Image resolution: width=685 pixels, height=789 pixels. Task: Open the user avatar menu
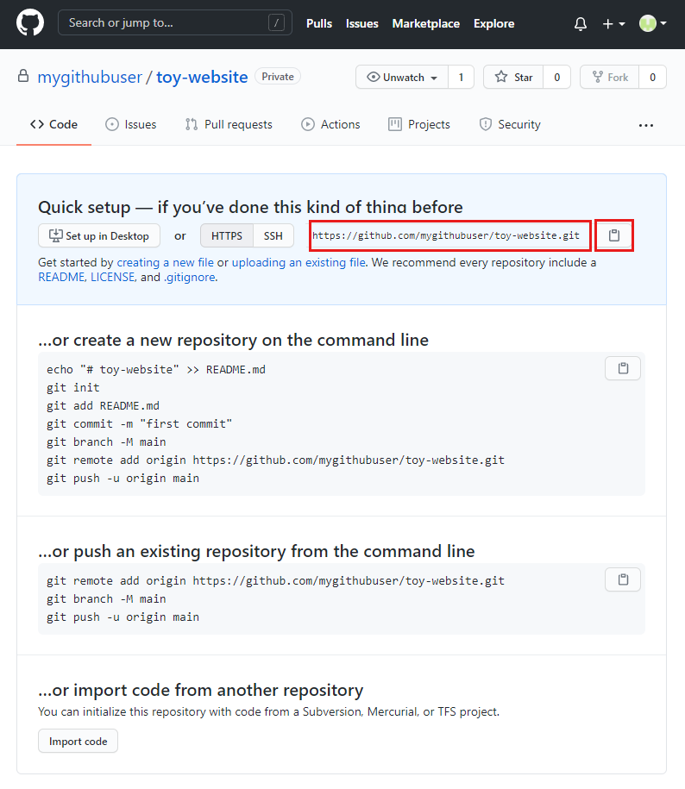(x=653, y=23)
